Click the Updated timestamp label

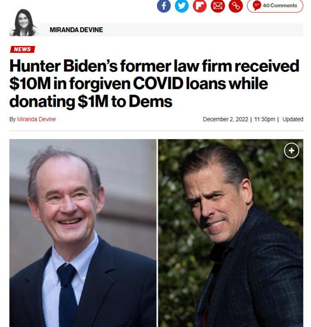click(293, 119)
